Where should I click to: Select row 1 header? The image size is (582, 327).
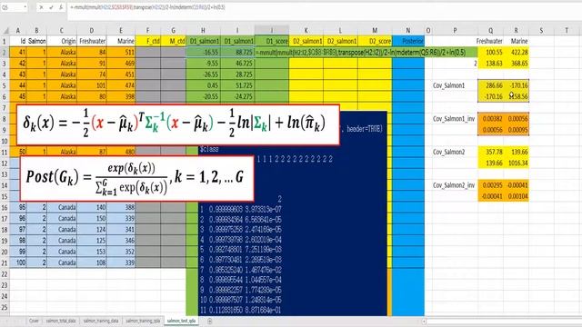5,41
